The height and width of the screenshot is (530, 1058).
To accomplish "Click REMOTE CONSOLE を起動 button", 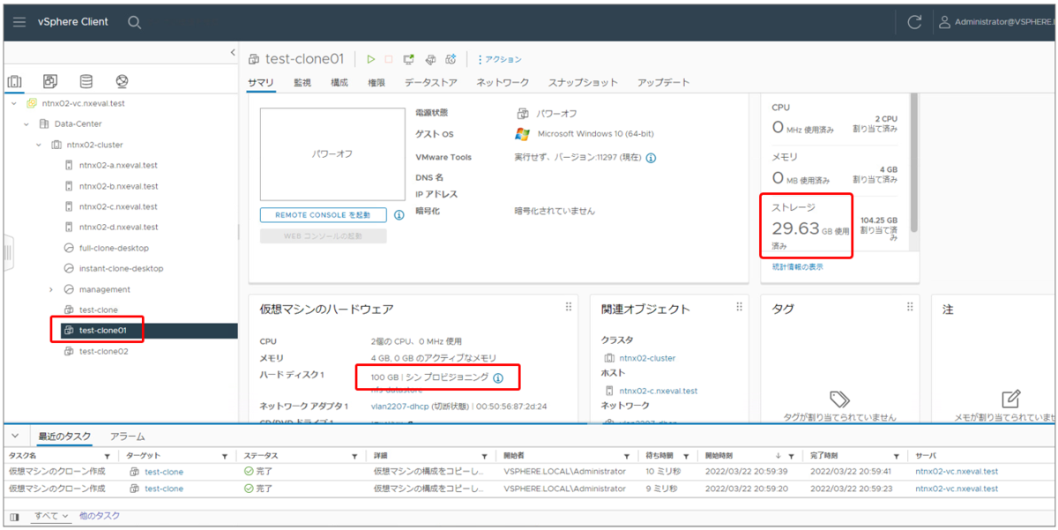I will [x=323, y=214].
